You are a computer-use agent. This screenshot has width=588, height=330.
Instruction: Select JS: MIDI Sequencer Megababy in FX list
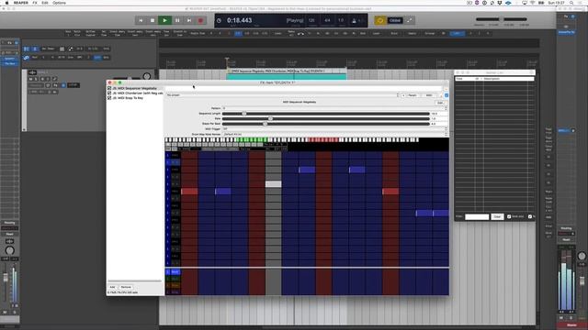click(x=135, y=88)
